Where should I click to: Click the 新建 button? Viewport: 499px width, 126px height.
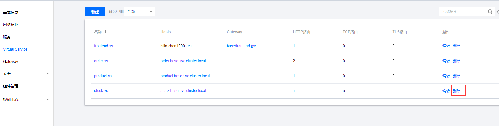[x=95, y=12]
